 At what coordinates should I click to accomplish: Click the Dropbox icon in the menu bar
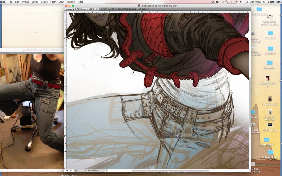click(213, 2)
